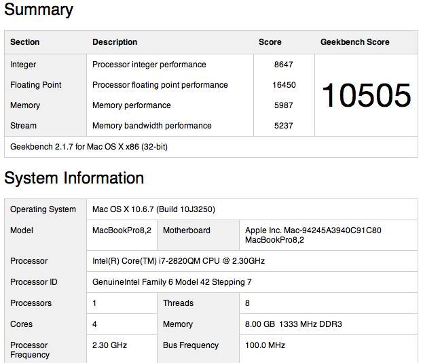Click the 'Motherboard' label
Screen dimensions: 421x363
(186, 230)
